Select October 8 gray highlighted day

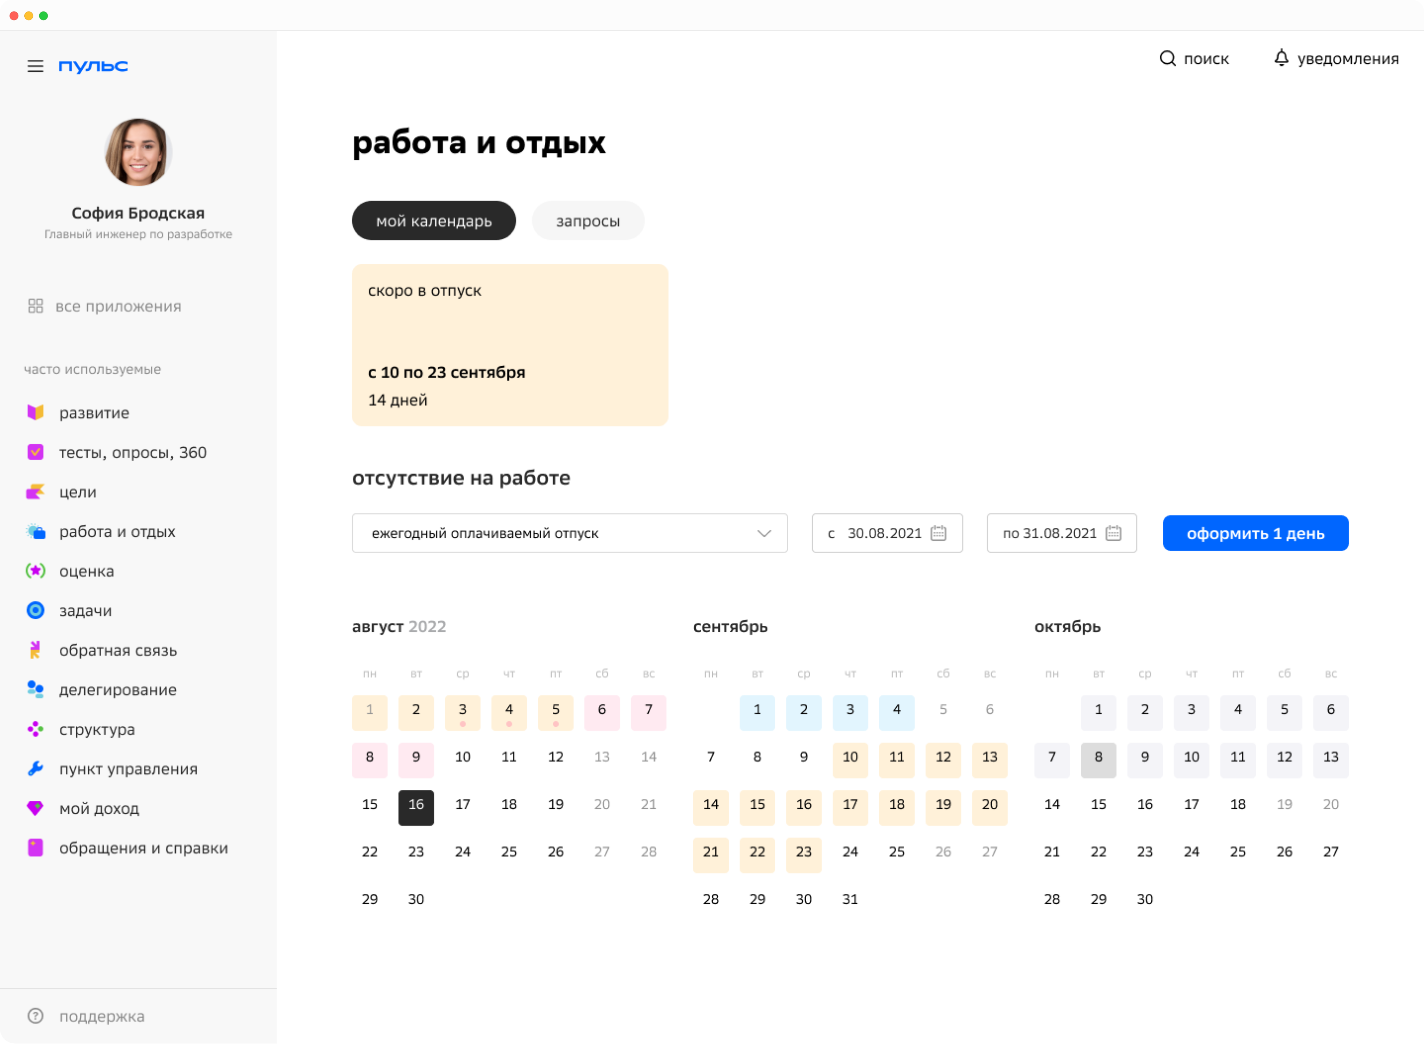1098,760
